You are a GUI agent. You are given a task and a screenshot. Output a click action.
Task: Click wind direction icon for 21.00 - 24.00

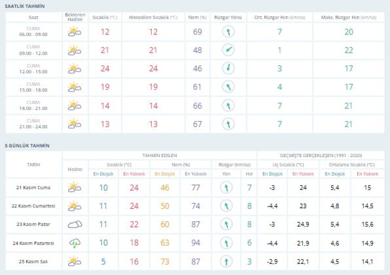pos(227,124)
